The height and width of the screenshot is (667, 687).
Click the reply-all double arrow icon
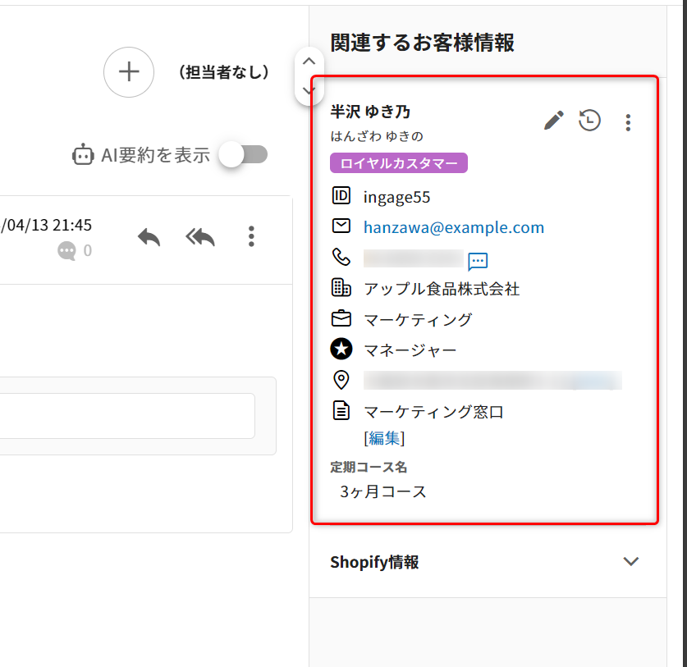[x=199, y=237]
